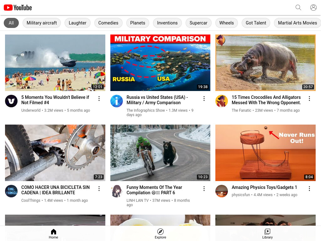Click The Fanatic 23M views metadata
The image size is (321, 241).
pos(266,110)
